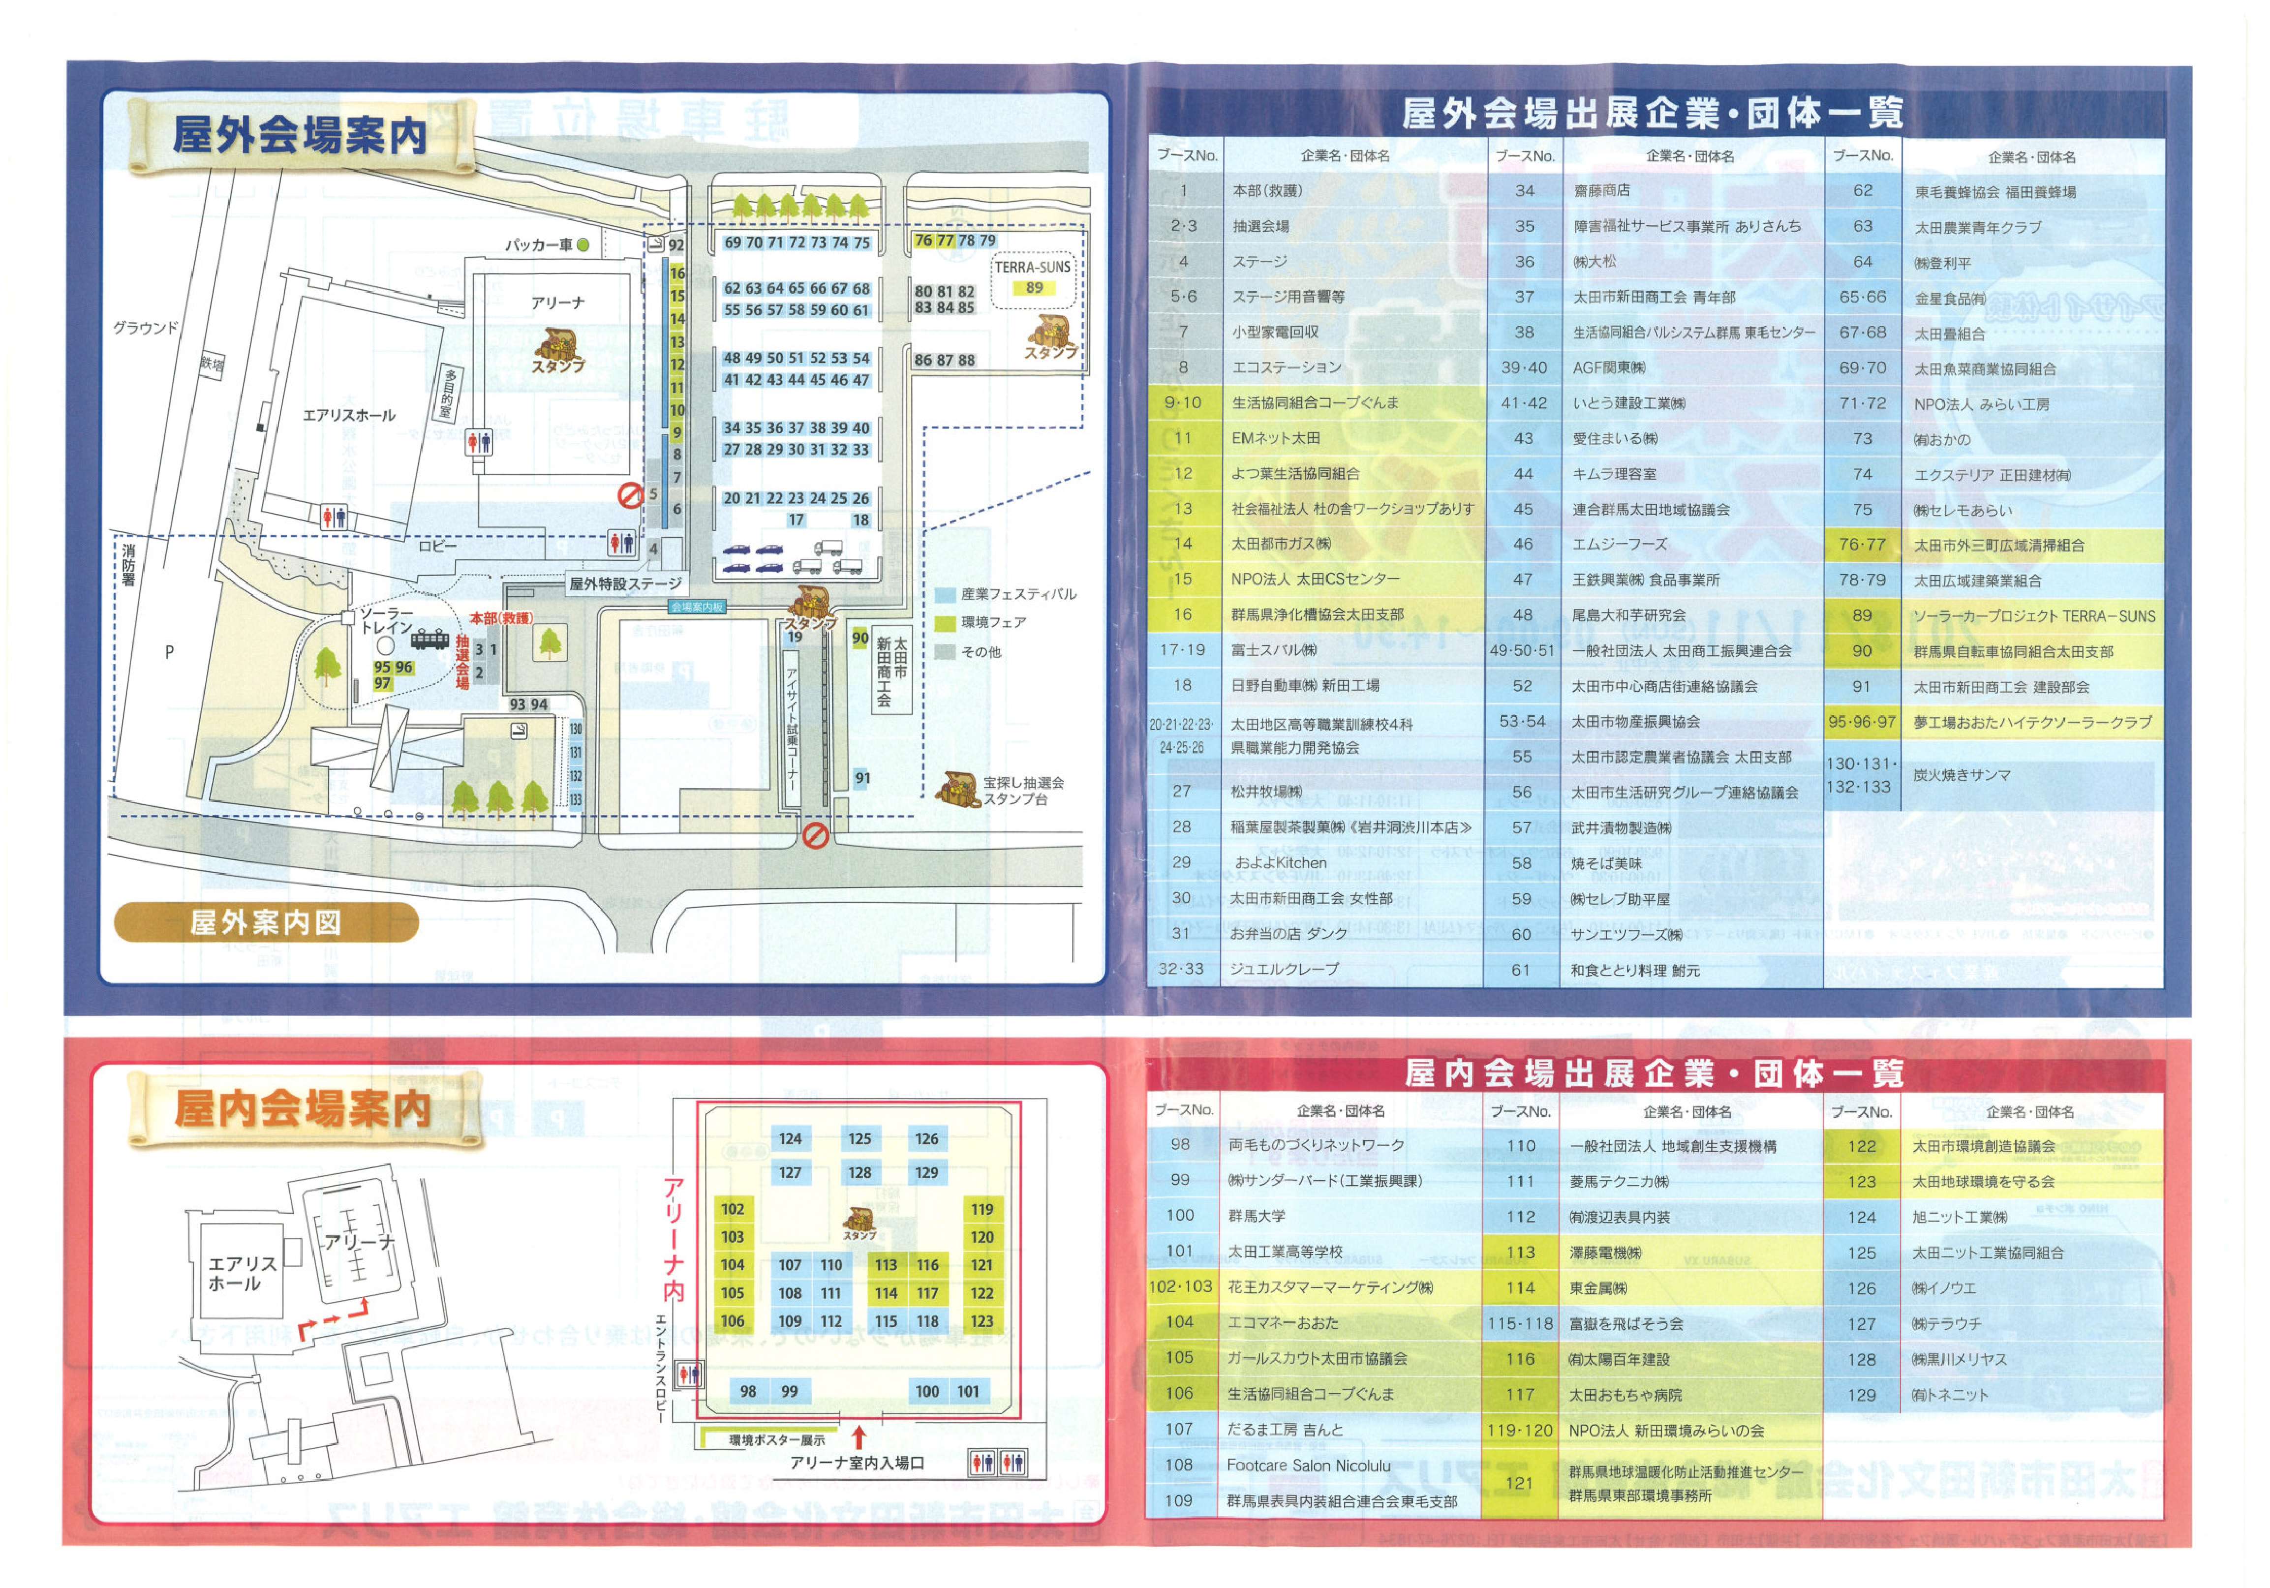2270x1588 pixels.
Task: Click the blue 産業フェスティバル legend swatch
Action: (x=945, y=594)
